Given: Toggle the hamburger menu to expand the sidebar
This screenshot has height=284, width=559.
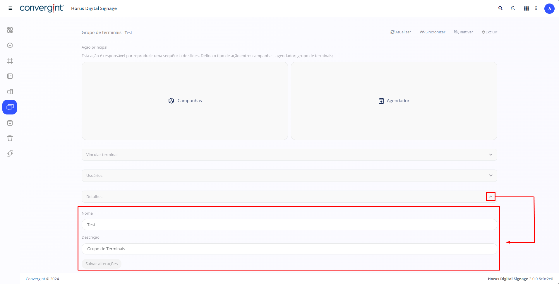Looking at the screenshot, I should (x=10, y=8).
